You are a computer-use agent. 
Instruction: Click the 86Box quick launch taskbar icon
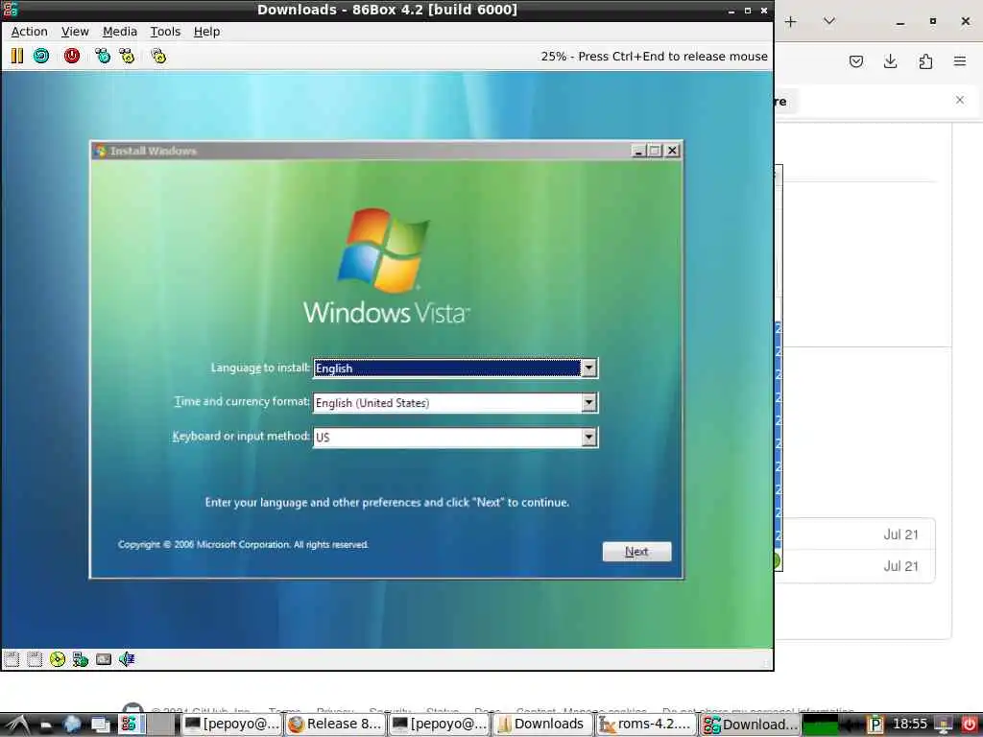point(130,725)
